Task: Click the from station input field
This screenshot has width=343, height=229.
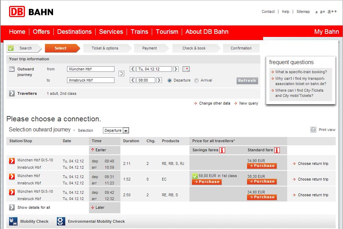Action: (91, 69)
